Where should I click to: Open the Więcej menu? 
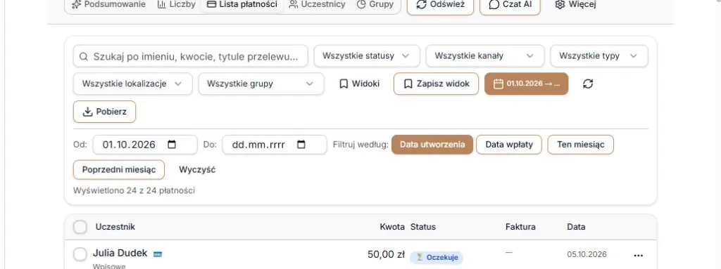575,5
